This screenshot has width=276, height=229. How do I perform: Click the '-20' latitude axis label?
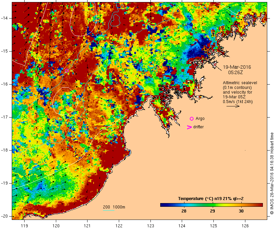[4, 216]
